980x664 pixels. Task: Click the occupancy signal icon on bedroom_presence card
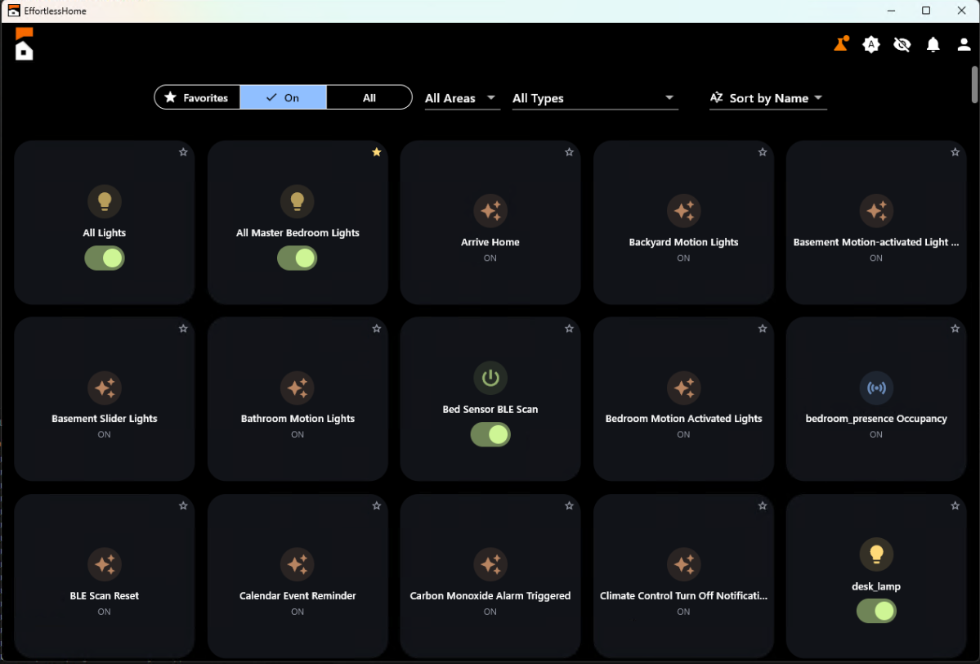pyautogui.click(x=876, y=388)
